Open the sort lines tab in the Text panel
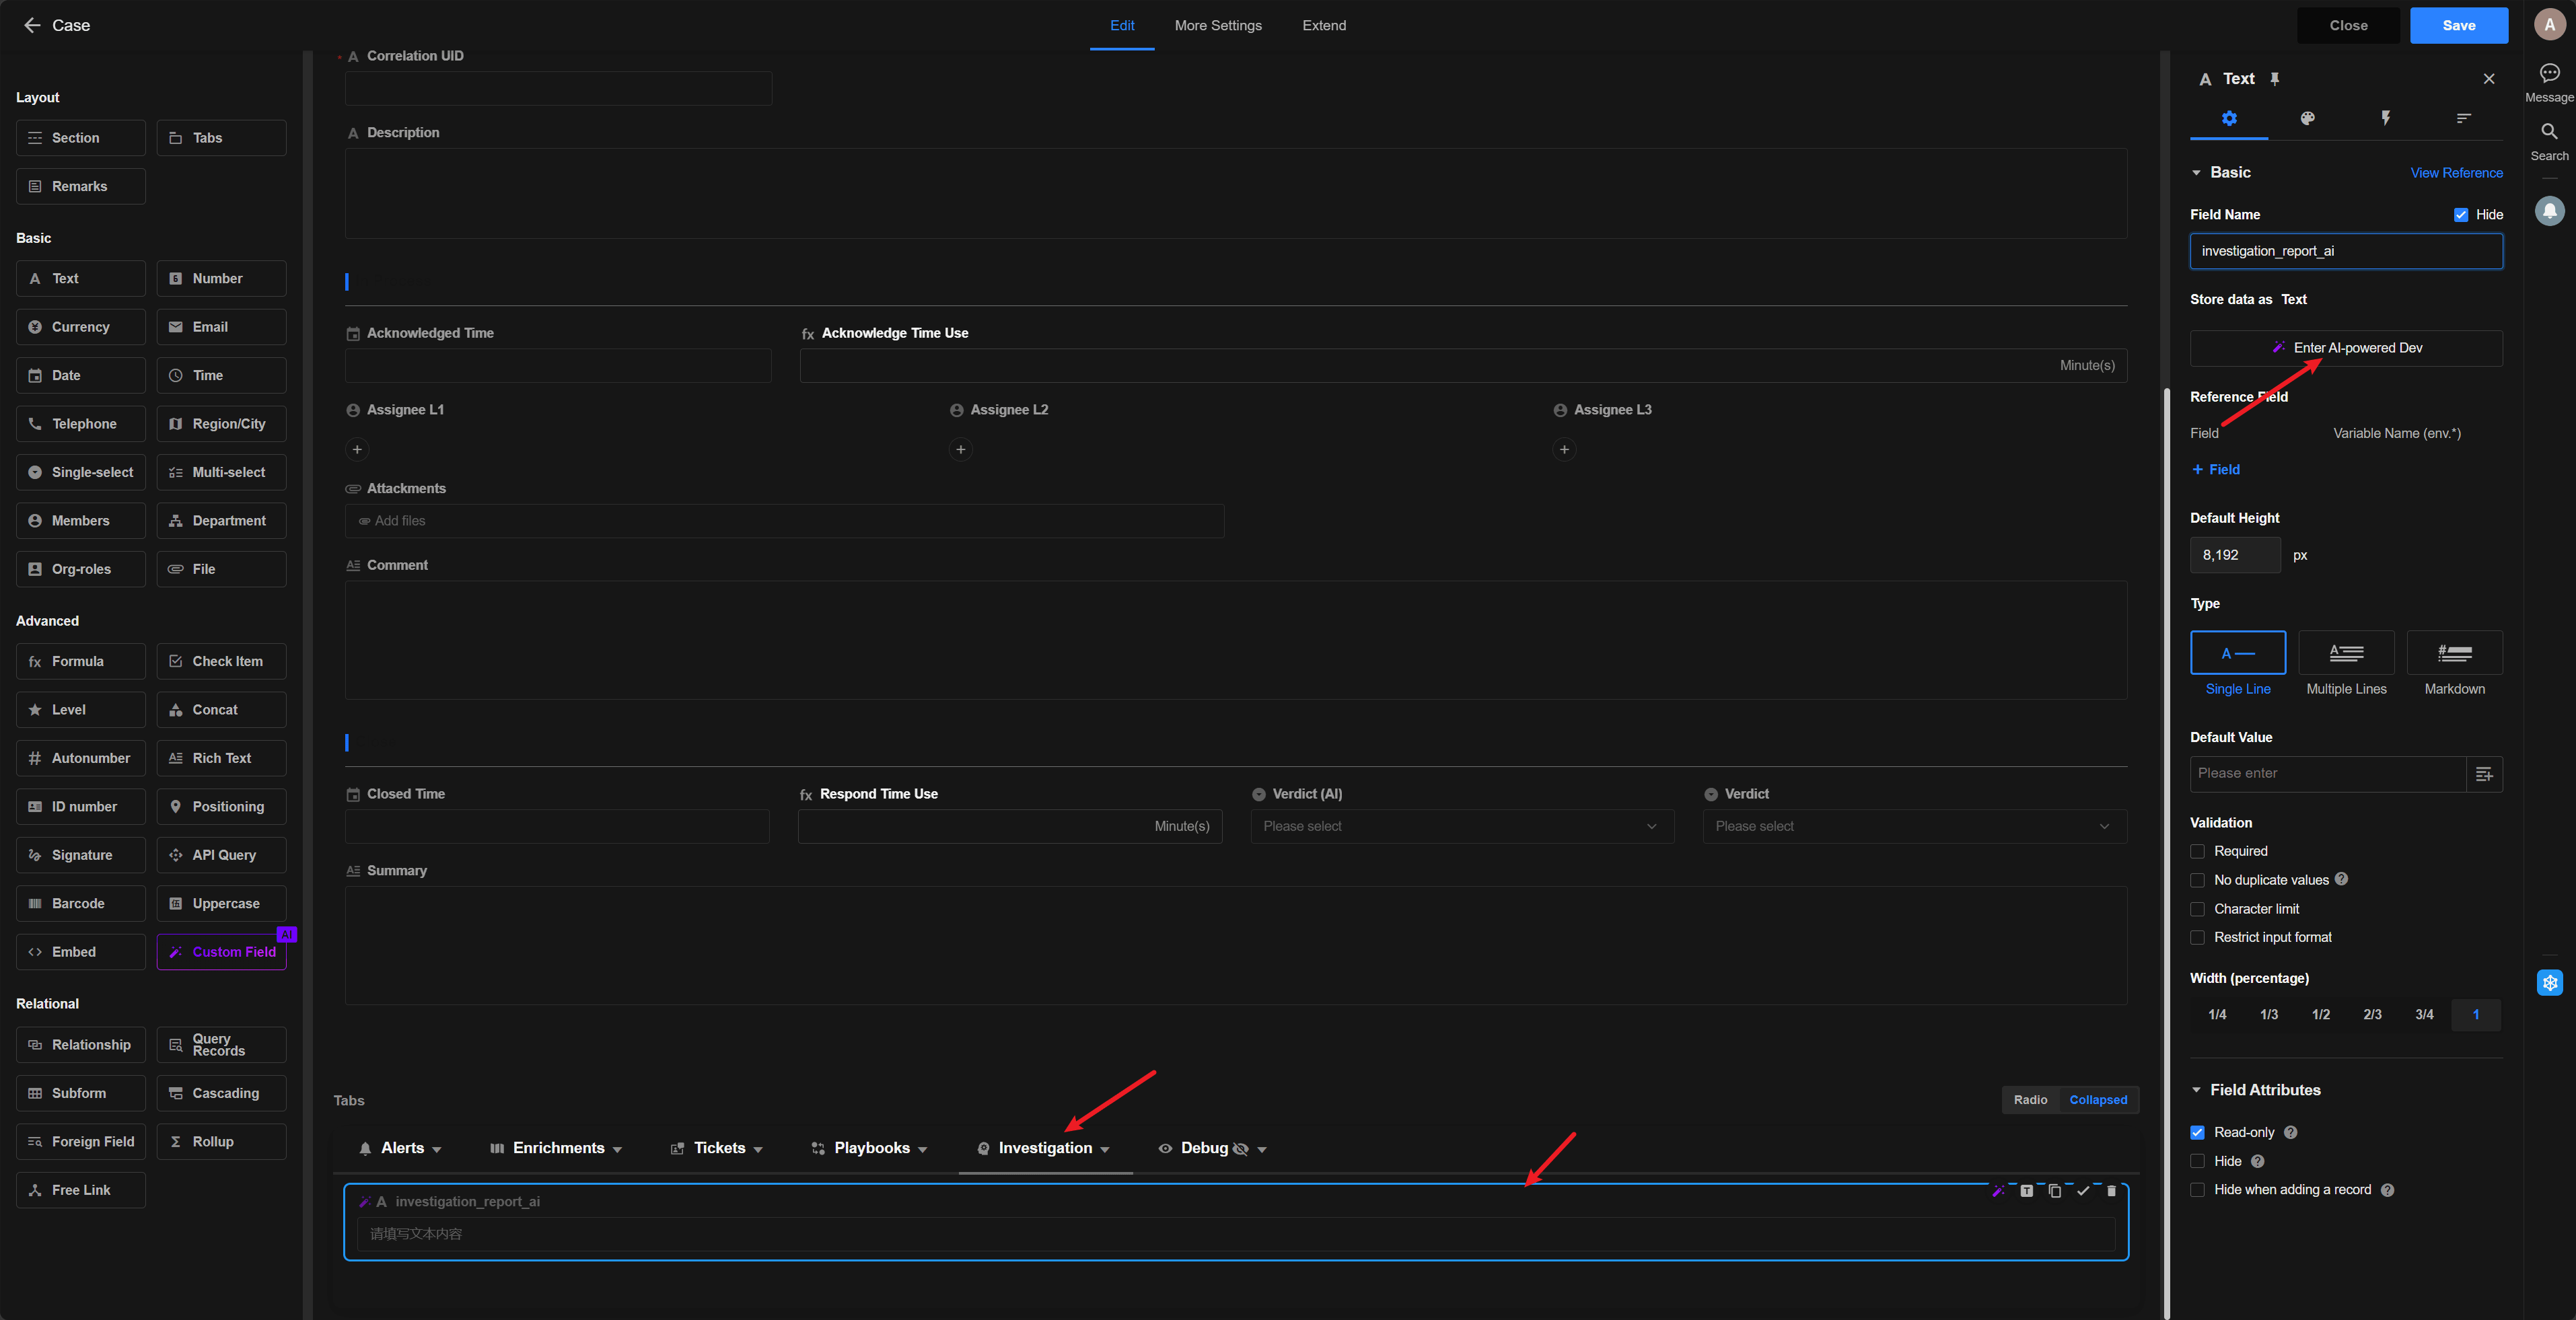 click(x=2464, y=118)
